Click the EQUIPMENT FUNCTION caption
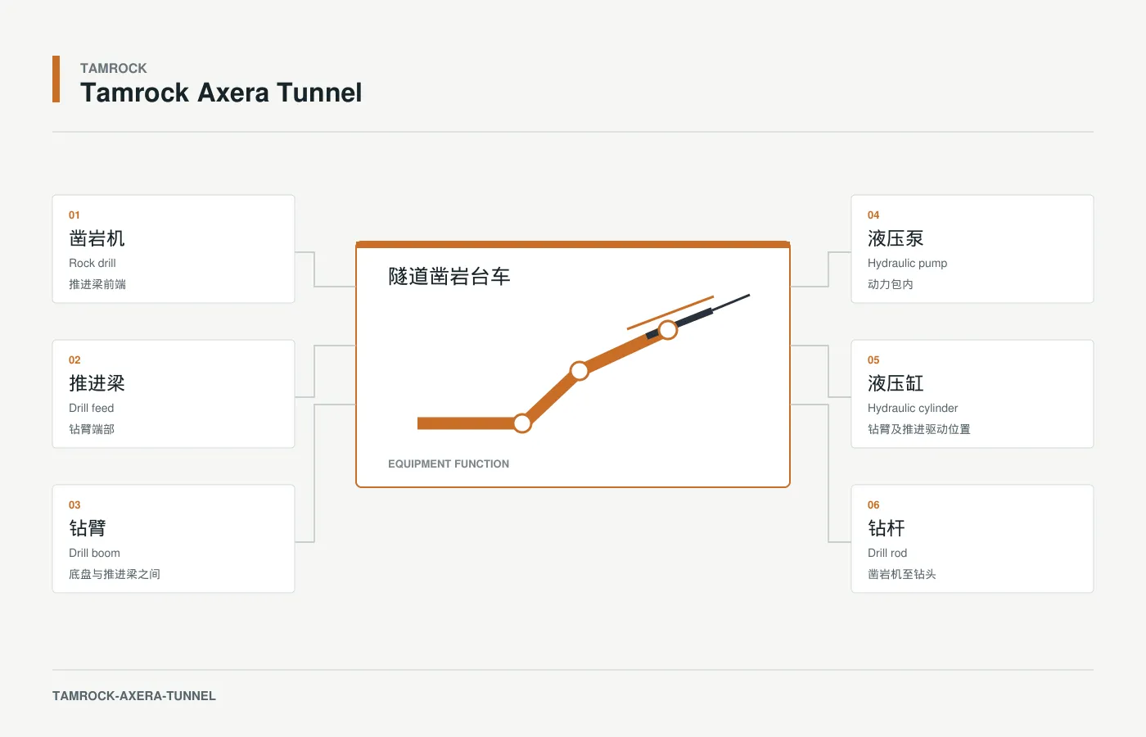Image resolution: width=1146 pixels, height=737 pixels. point(449,463)
